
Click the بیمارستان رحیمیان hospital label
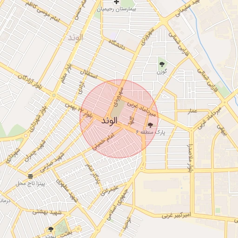tap(117, 9)
